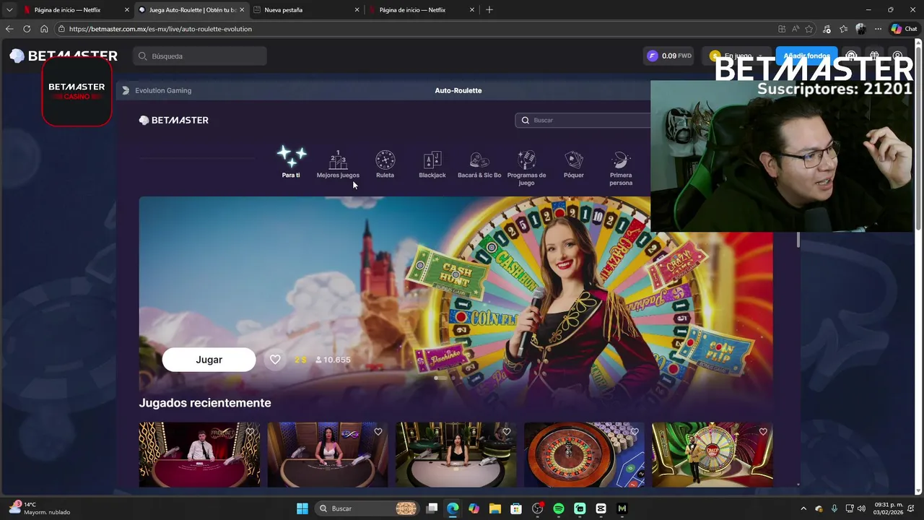Show hidden system tray icons chevron
The height and width of the screenshot is (520, 924).
pos(803,508)
